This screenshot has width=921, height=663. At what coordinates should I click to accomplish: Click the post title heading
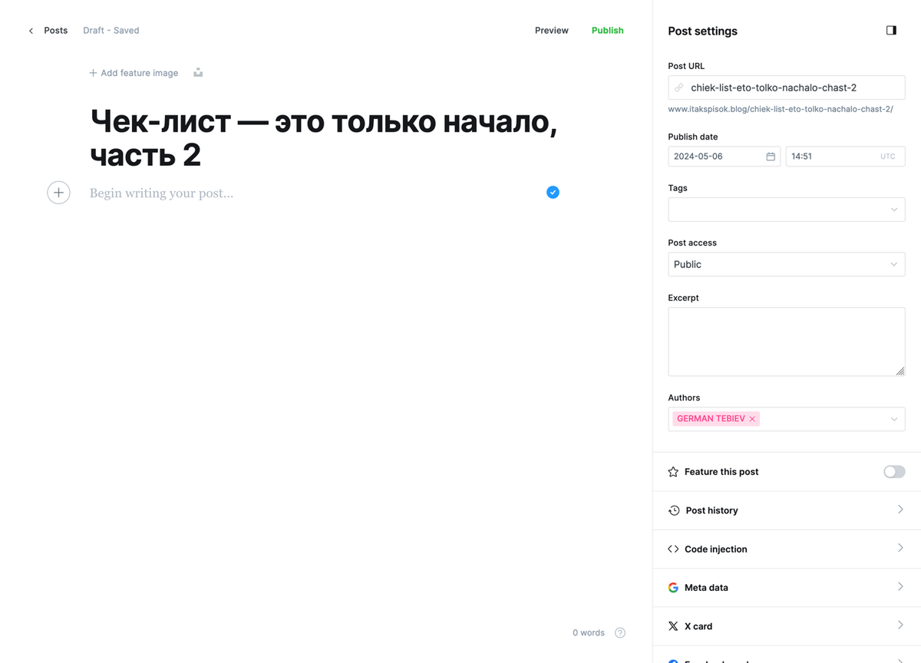click(x=323, y=138)
